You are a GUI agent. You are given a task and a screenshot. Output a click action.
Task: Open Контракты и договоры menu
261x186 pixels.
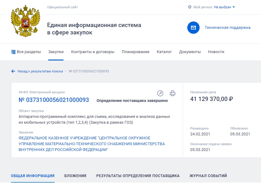pyautogui.click(x=93, y=52)
